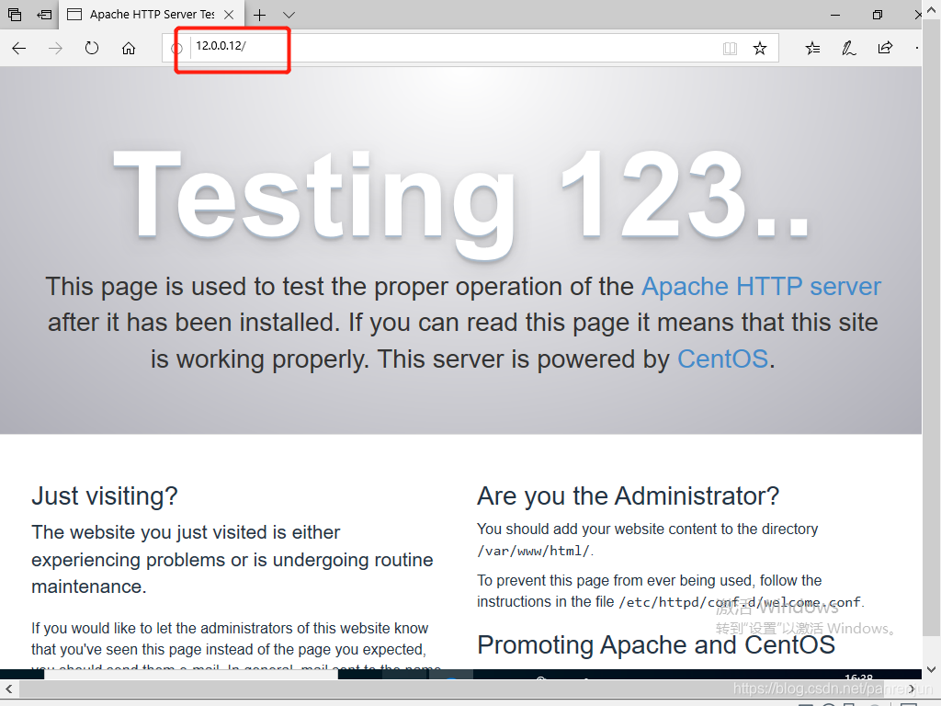941x706 pixels.
Task: Click the 'Are you the Administrator?' heading
Action: [628, 495]
